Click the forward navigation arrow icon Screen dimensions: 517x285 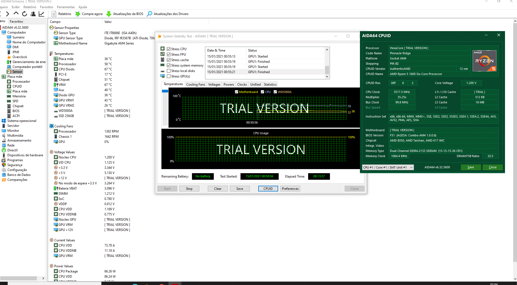[x=7, y=14]
